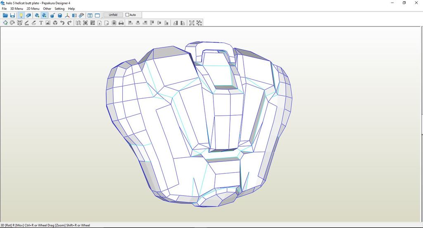
Task: Click the highlighted 3D cube selection tool
Action: [44, 15]
